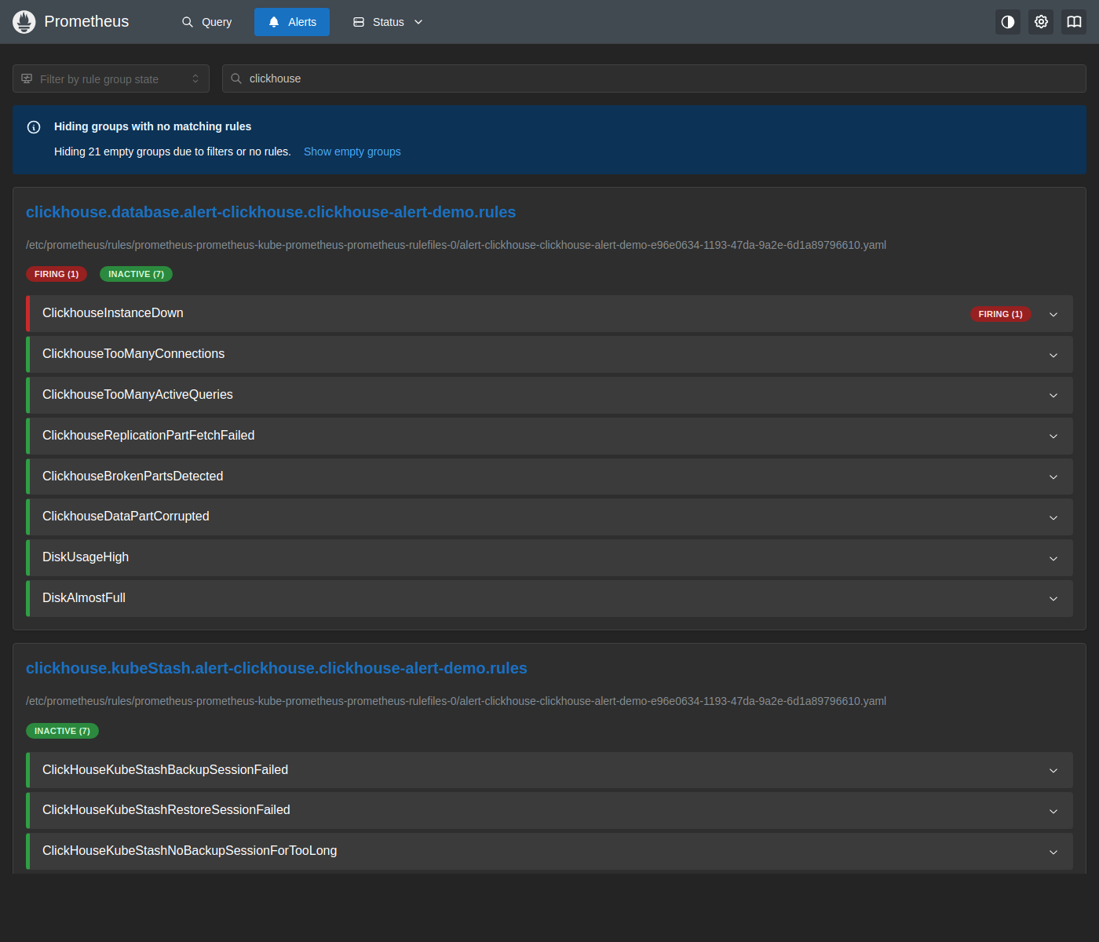The height and width of the screenshot is (942, 1099).
Task: Click the server icon beside Status
Action: pyautogui.click(x=359, y=22)
